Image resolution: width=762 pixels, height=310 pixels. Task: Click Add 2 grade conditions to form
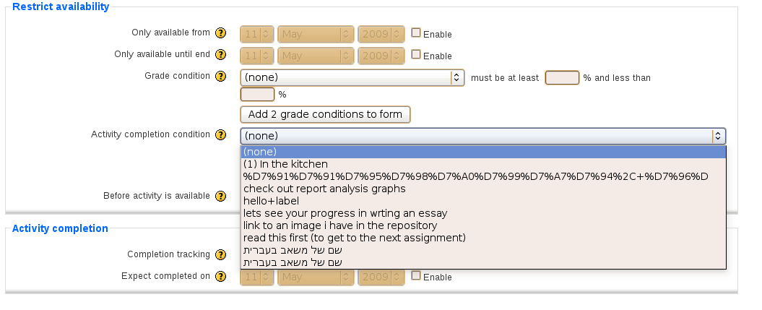325,115
